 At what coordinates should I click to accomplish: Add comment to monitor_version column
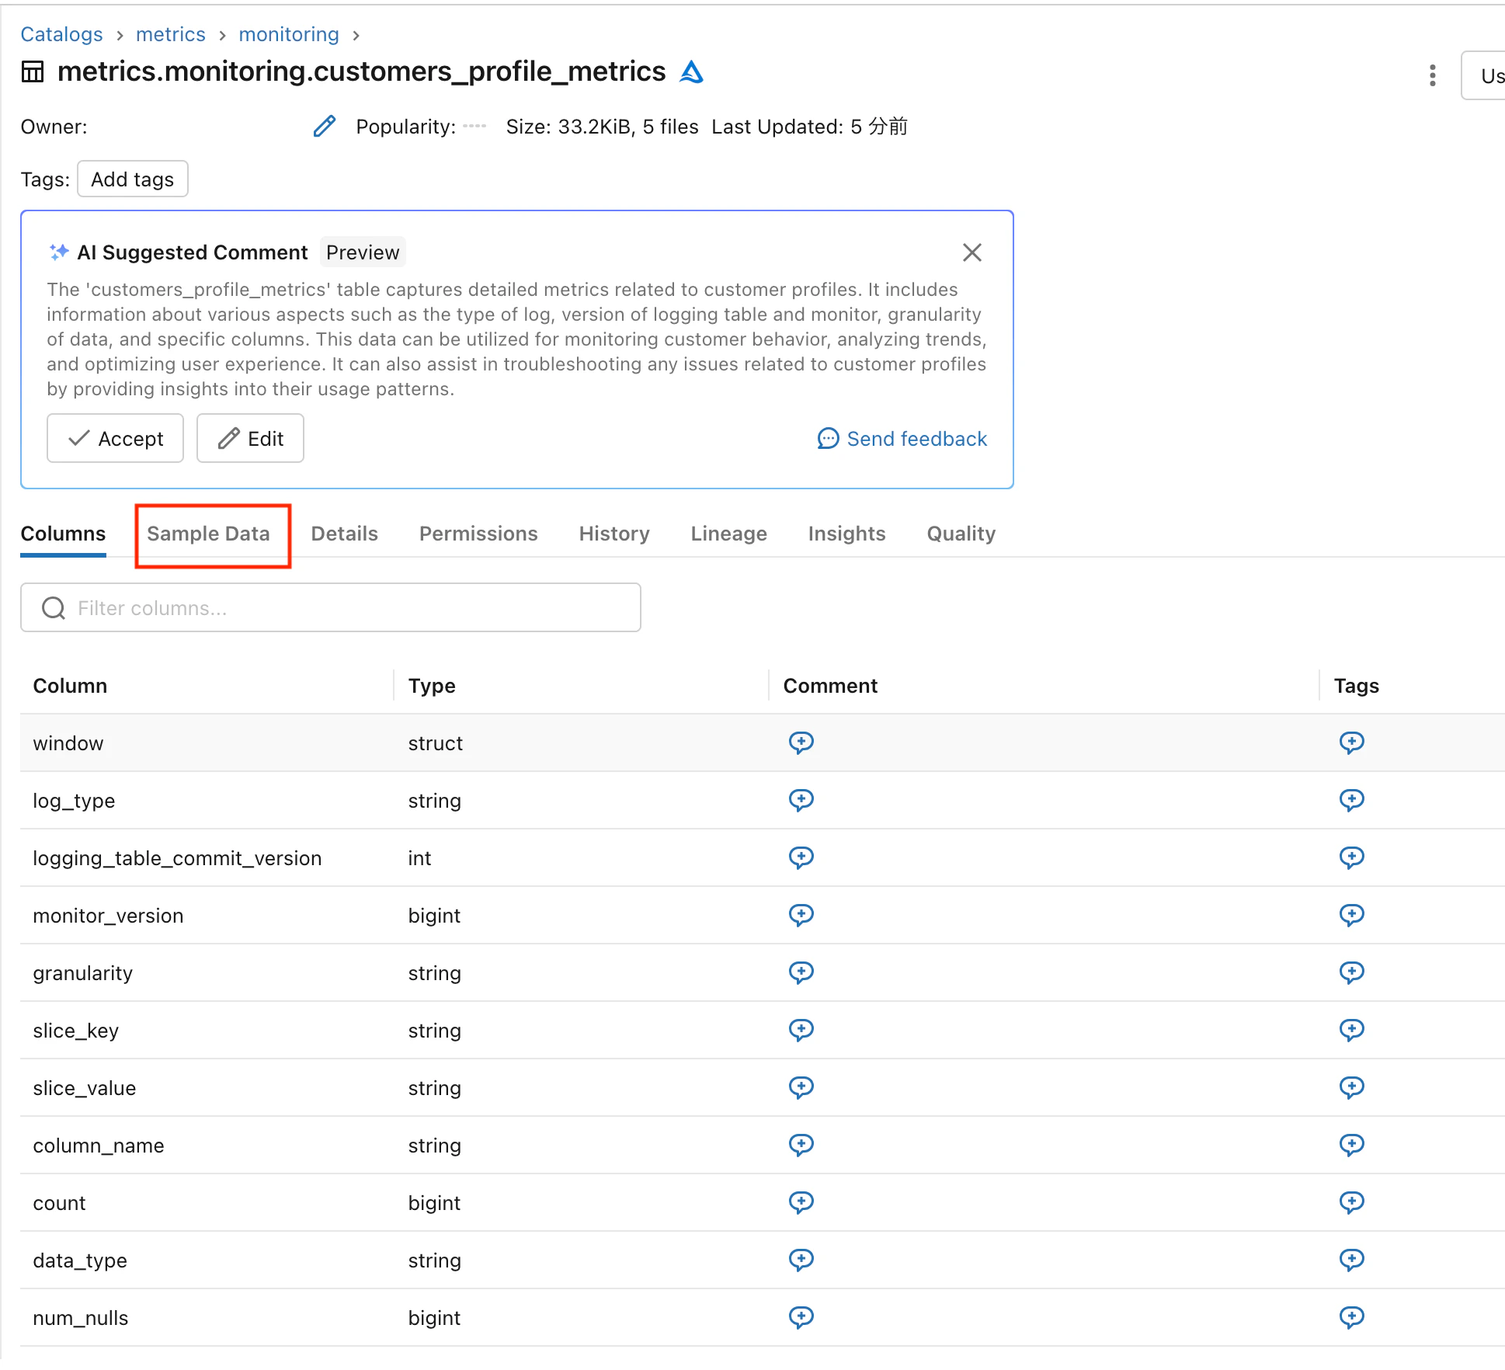801,915
